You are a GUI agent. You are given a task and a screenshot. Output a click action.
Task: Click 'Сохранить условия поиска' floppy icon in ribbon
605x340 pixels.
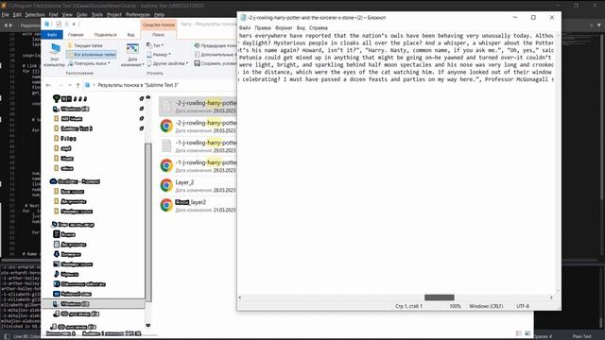click(198, 63)
